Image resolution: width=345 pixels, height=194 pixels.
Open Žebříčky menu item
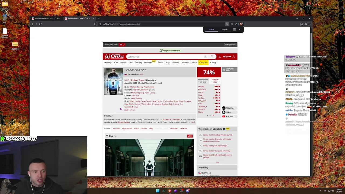138,63
